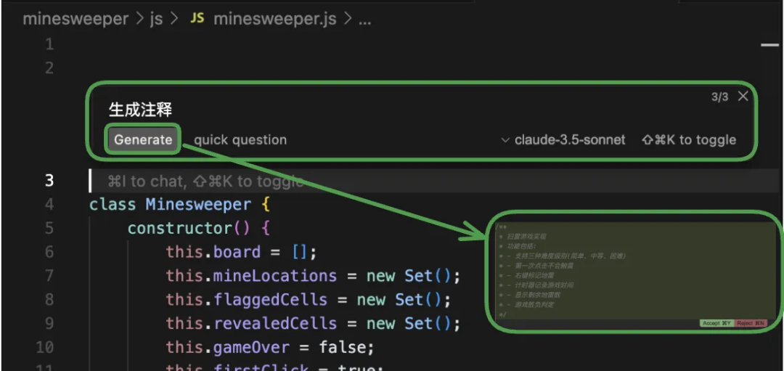Switch to quick question mode
784x371 pixels.
[x=240, y=140]
